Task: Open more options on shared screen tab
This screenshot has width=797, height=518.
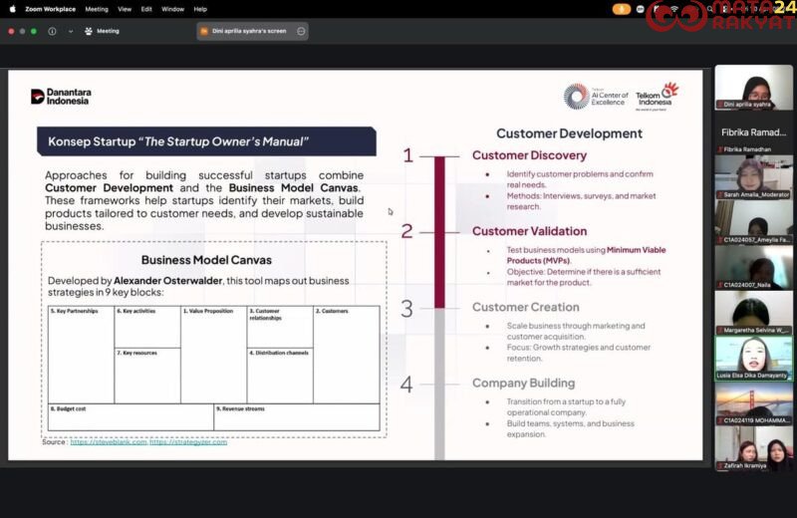Action: [301, 31]
